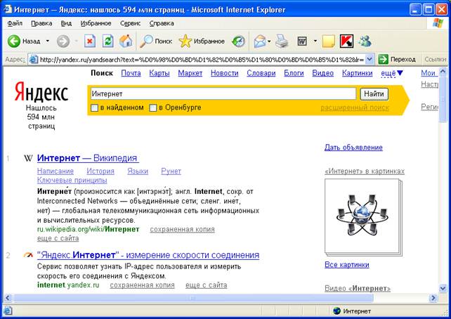
Task: Open the Справка menu
Action: click(162, 23)
